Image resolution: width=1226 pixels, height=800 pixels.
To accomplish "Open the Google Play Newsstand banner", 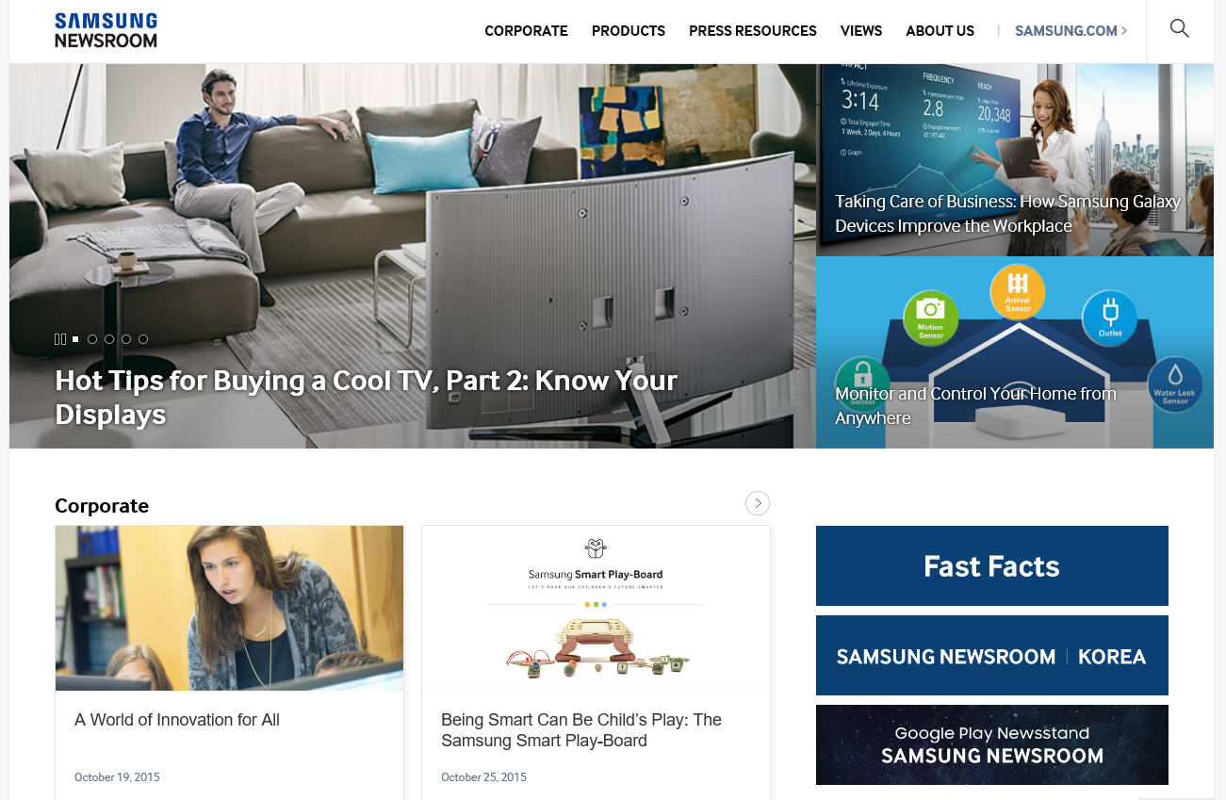I will pyautogui.click(x=992, y=744).
